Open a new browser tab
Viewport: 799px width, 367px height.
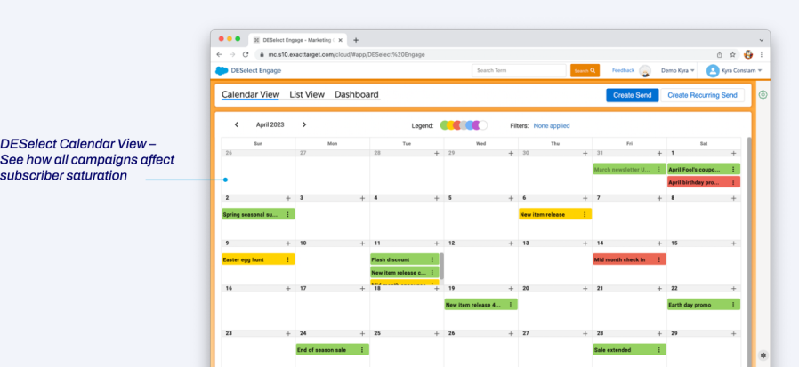point(356,40)
